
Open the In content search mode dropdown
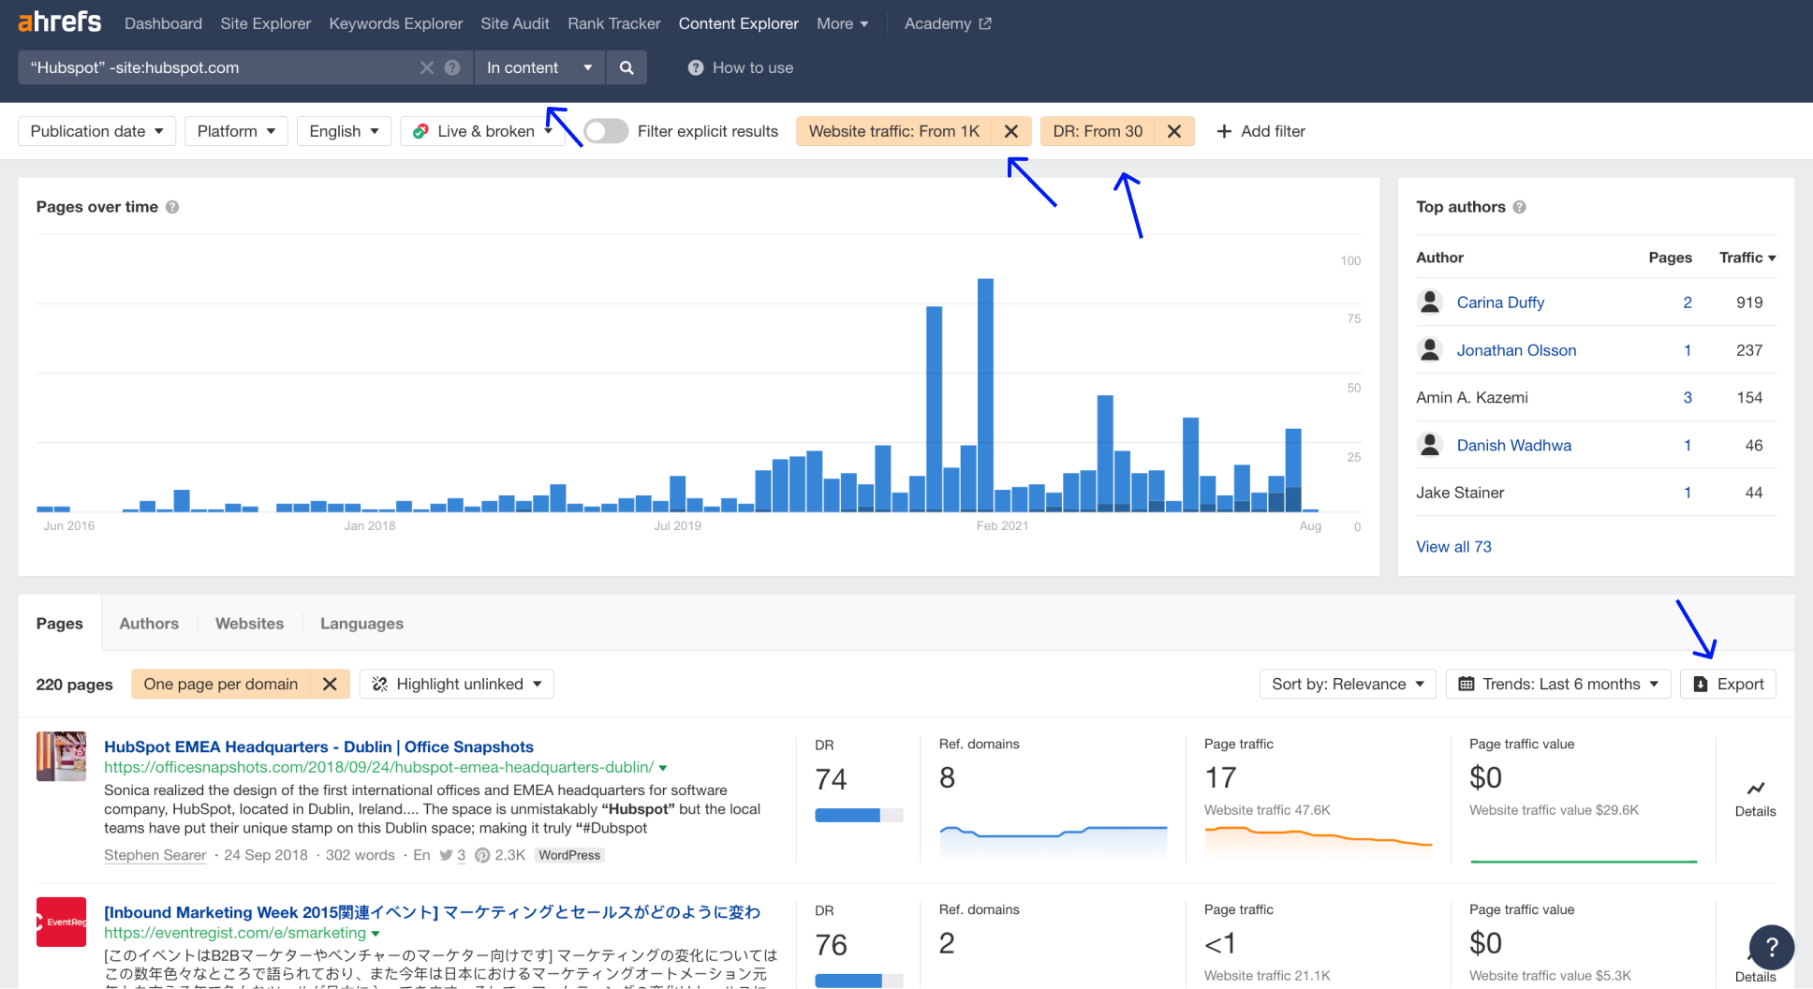[539, 67]
